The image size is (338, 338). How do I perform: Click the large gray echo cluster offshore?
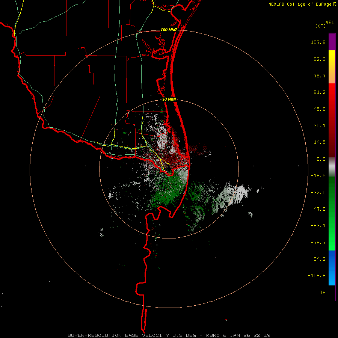pyautogui.click(x=231, y=198)
